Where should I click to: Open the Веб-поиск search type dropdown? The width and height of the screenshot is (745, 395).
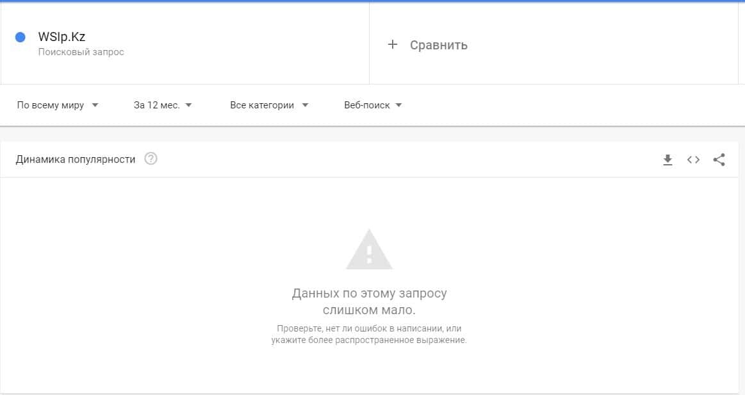[x=373, y=105]
